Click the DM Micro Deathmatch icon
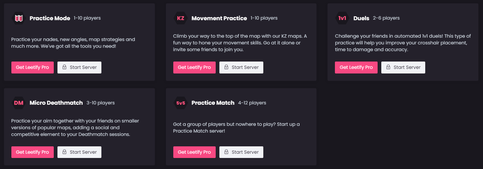 pyautogui.click(x=19, y=103)
